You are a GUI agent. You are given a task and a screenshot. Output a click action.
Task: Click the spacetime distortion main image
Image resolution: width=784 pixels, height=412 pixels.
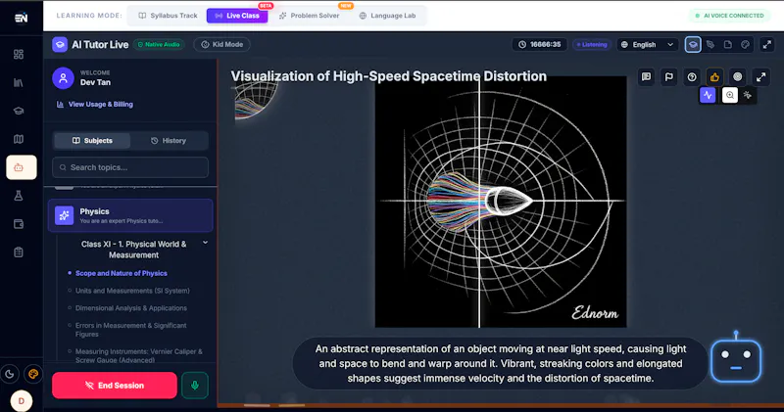(501, 202)
